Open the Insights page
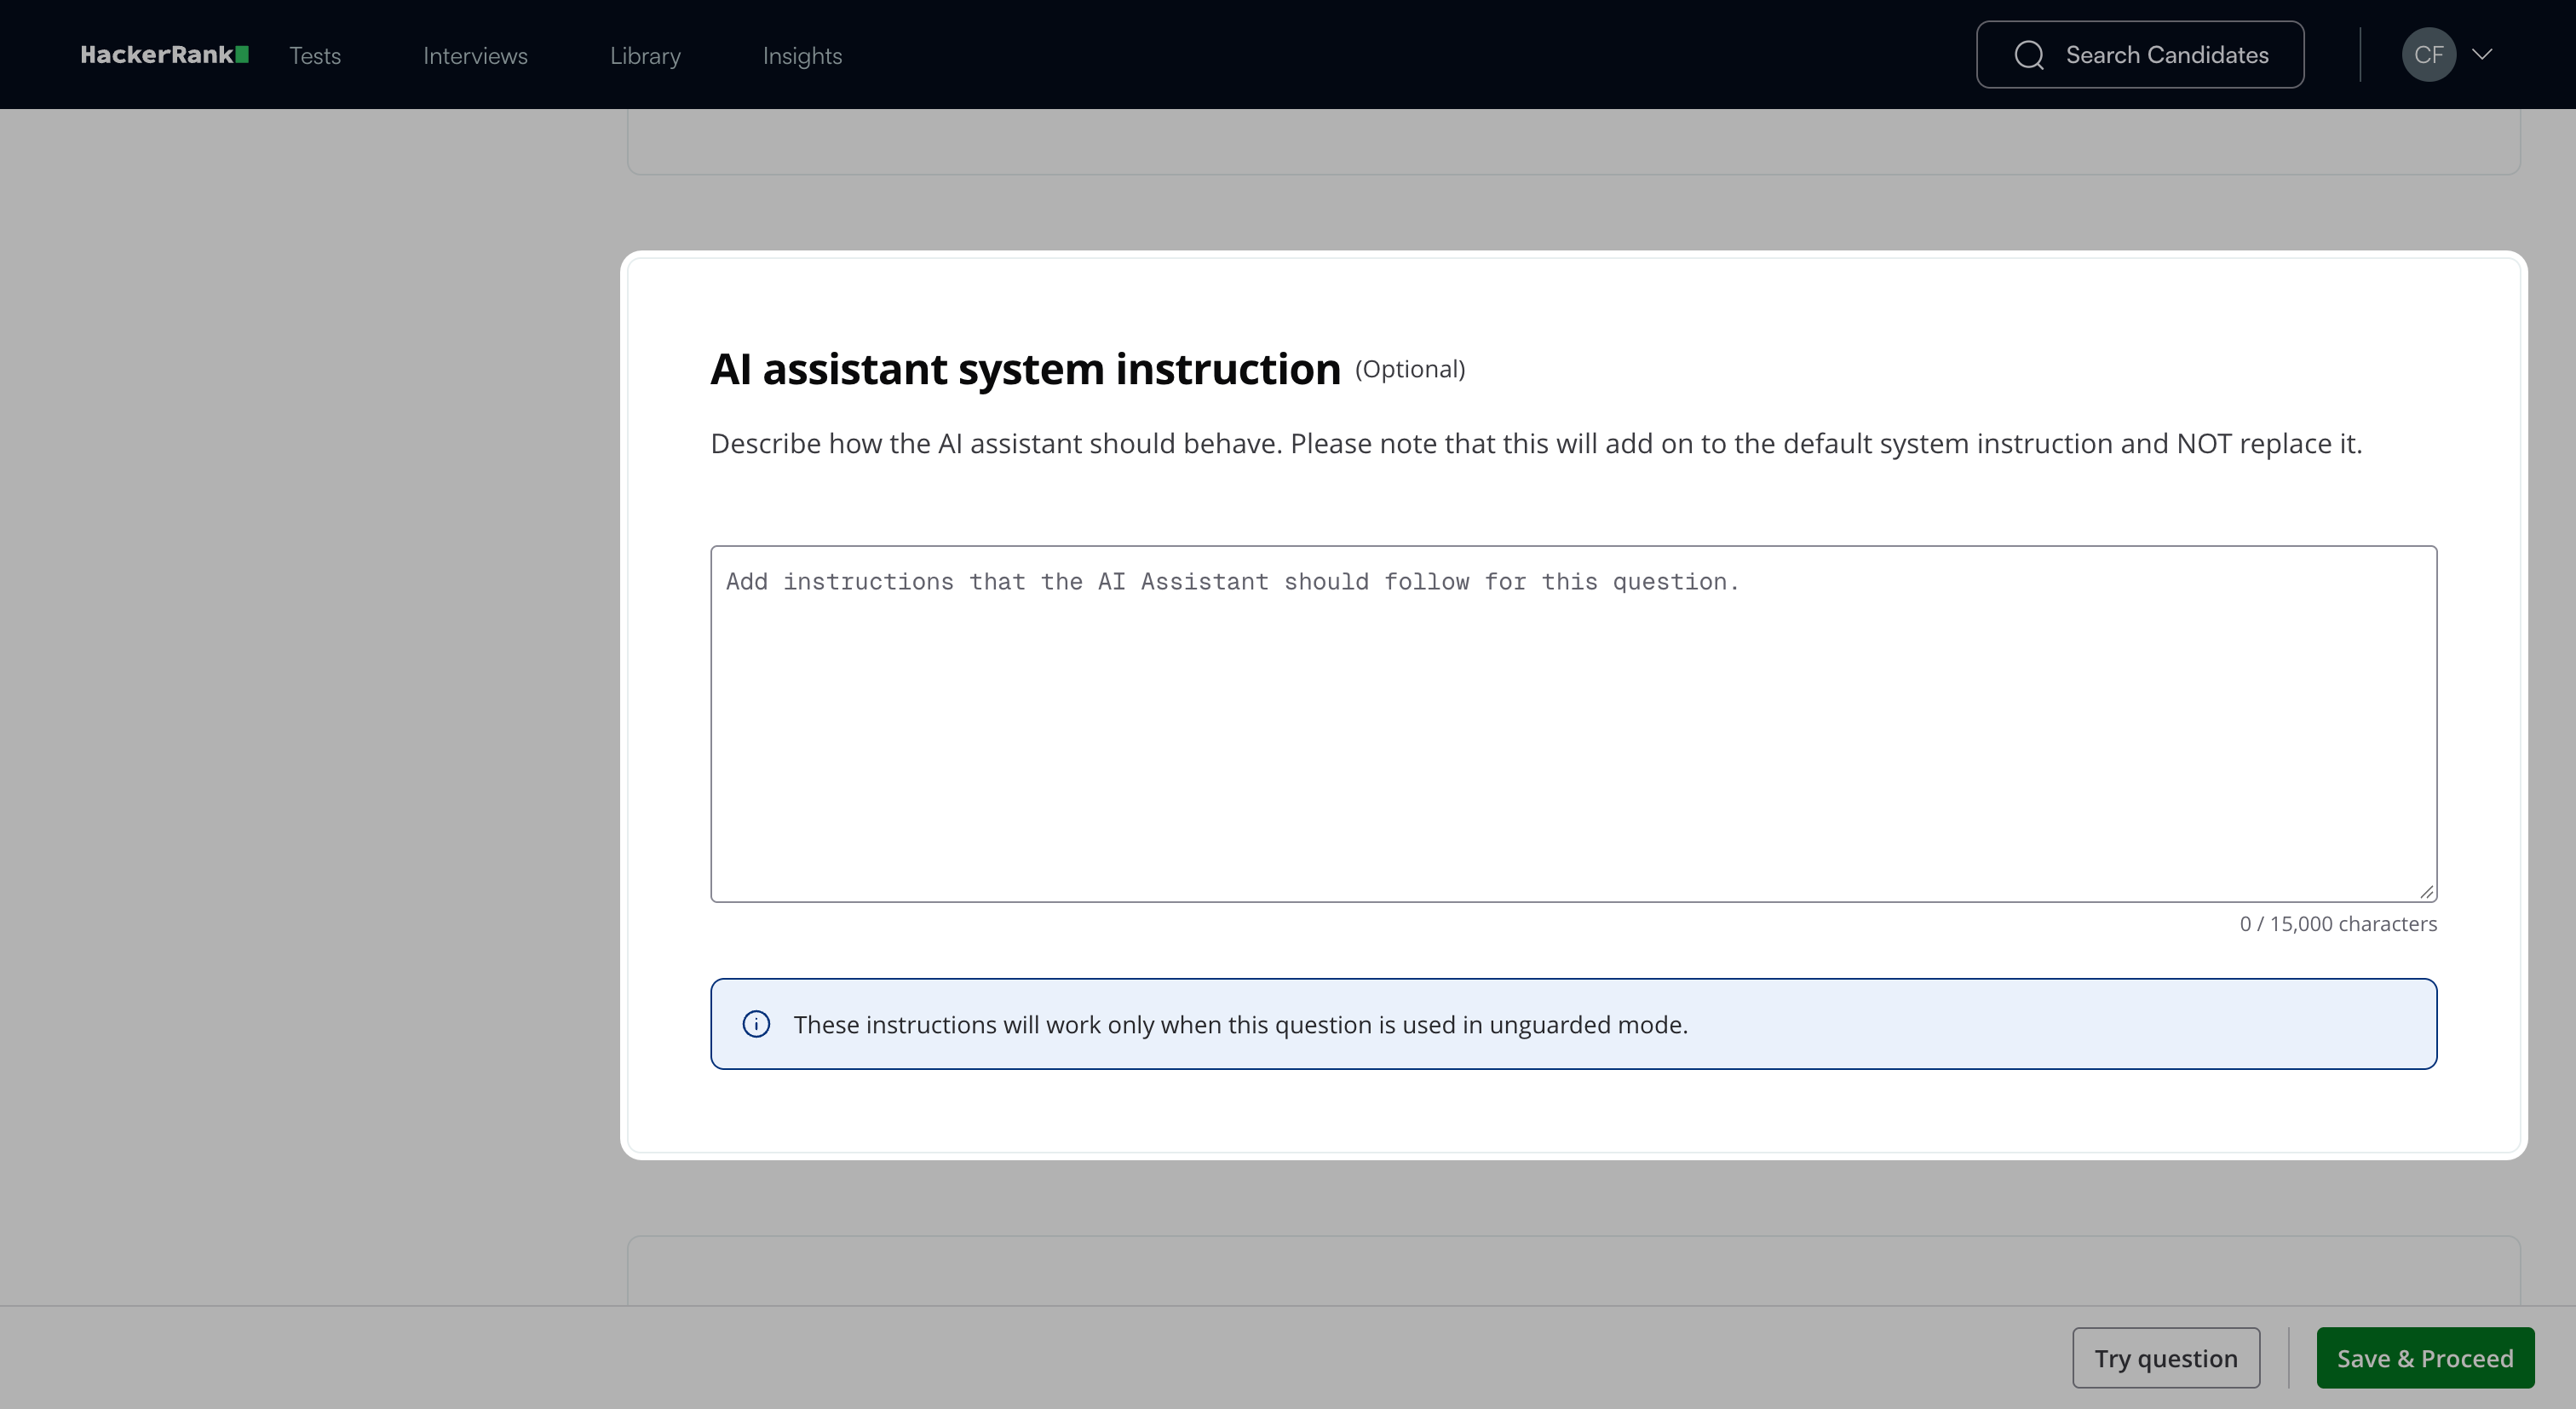The height and width of the screenshot is (1409, 2576). 802,56
